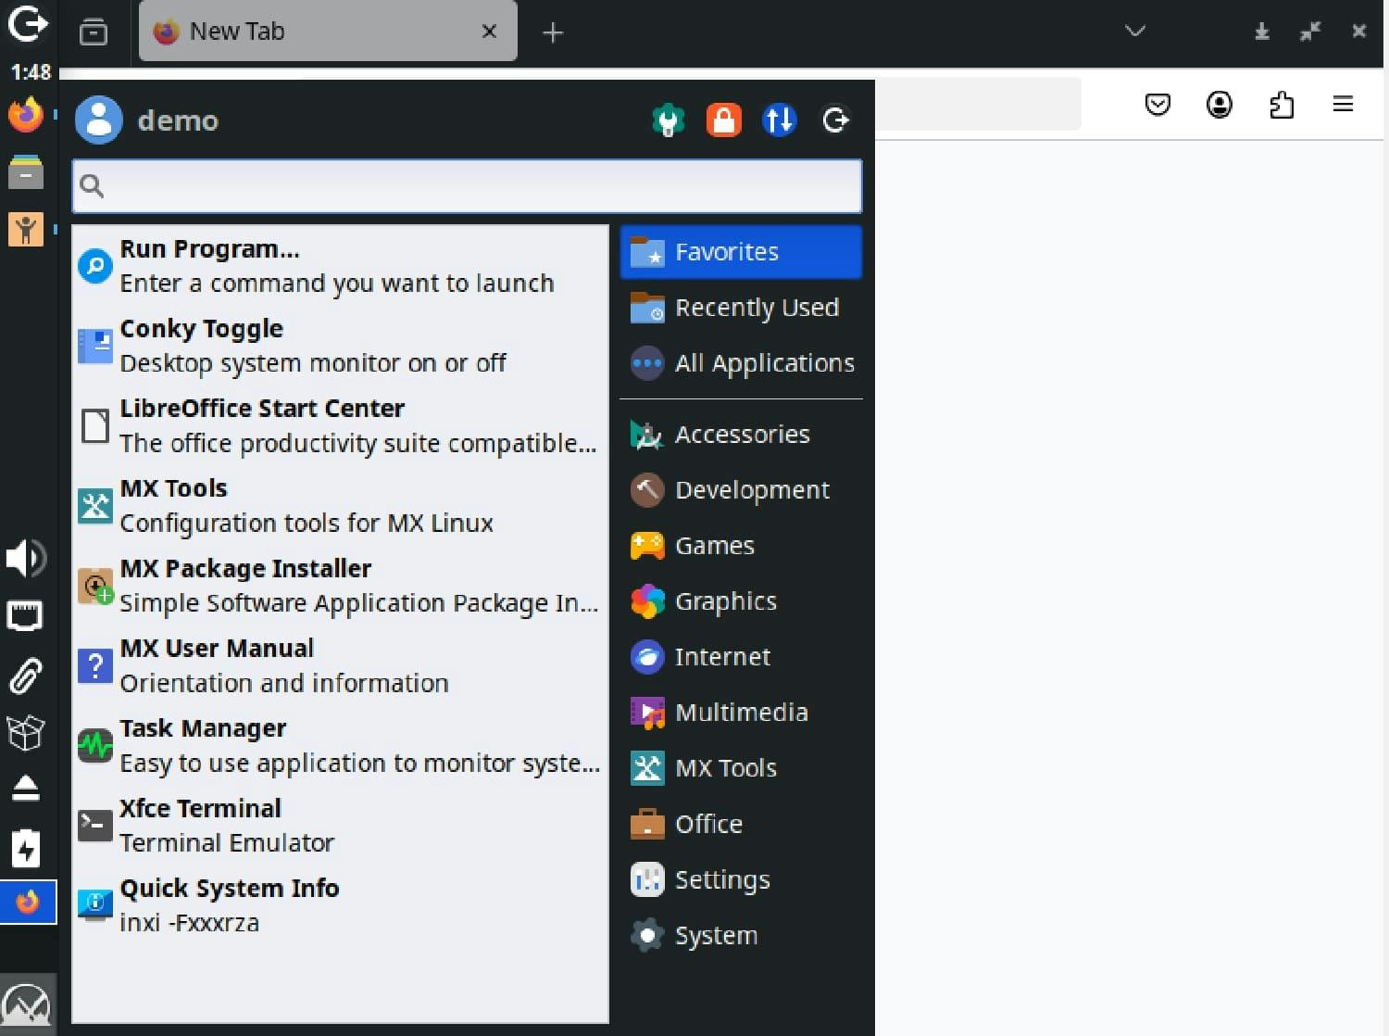Open the power manager battery icon

tap(26, 848)
